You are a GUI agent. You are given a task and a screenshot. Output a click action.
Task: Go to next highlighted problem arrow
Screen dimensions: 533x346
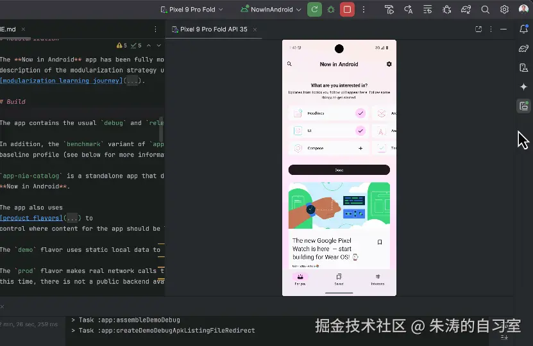coord(158,45)
